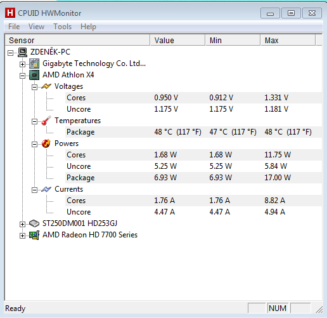Select the Cores row under Powers
The height and width of the screenshot is (318, 327).
tap(194, 155)
